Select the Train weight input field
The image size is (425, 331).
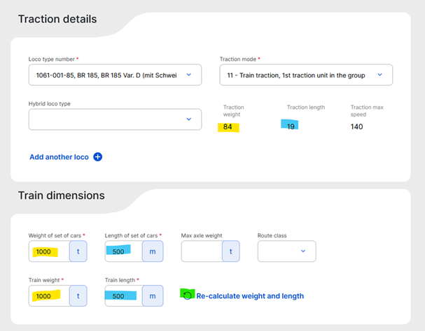[49, 296]
